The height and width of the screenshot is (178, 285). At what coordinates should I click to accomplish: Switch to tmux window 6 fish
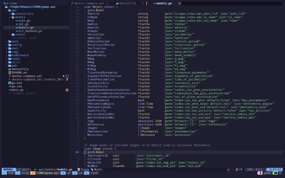tap(91, 173)
